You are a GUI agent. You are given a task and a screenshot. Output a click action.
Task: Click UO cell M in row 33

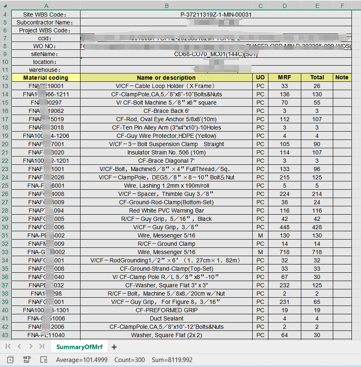(261, 252)
